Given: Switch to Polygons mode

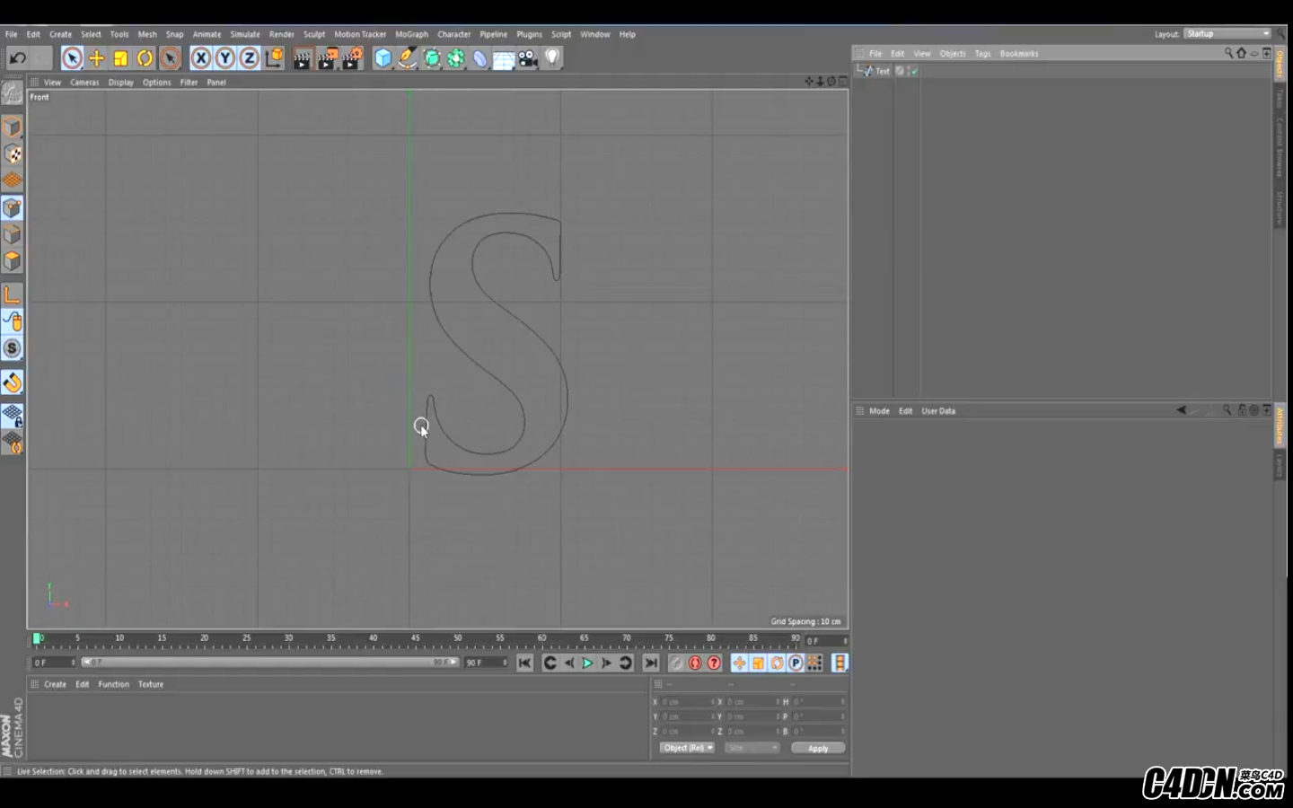Looking at the screenshot, I should click(13, 260).
